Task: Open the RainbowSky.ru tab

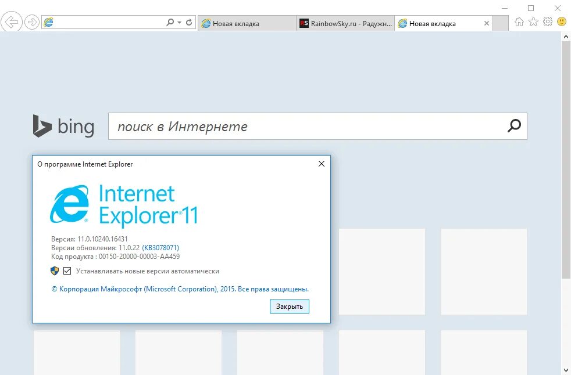Action: [345, 23]
